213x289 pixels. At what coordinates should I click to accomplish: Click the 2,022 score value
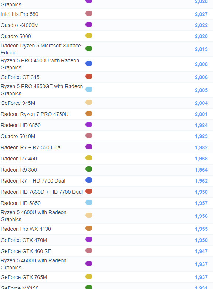pos(201,25)
